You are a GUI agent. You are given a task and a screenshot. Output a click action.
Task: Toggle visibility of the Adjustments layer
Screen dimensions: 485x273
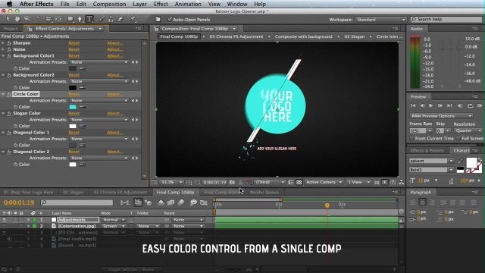point(5,220)
